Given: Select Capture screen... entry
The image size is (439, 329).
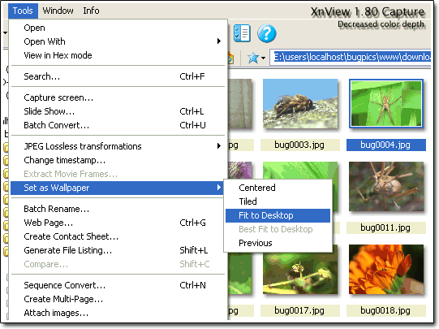Looking at the screenshot, I should click(x=118, y=97).
